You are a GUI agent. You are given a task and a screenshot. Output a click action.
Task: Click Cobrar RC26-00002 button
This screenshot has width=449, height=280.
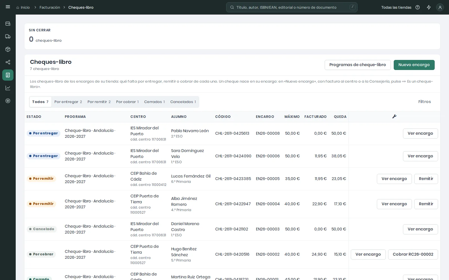413,255
